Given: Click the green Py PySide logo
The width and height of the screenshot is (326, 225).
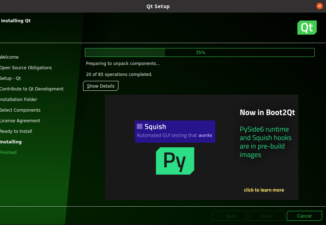Looking at the screenshot, I should (x=175, y=161).
